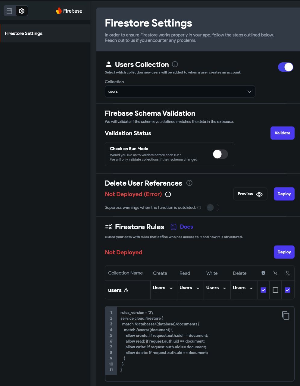Enable Check on Run Mode toggle
Image resolution: width=300 pixels, height=386 pixels.
click(220, 154)
